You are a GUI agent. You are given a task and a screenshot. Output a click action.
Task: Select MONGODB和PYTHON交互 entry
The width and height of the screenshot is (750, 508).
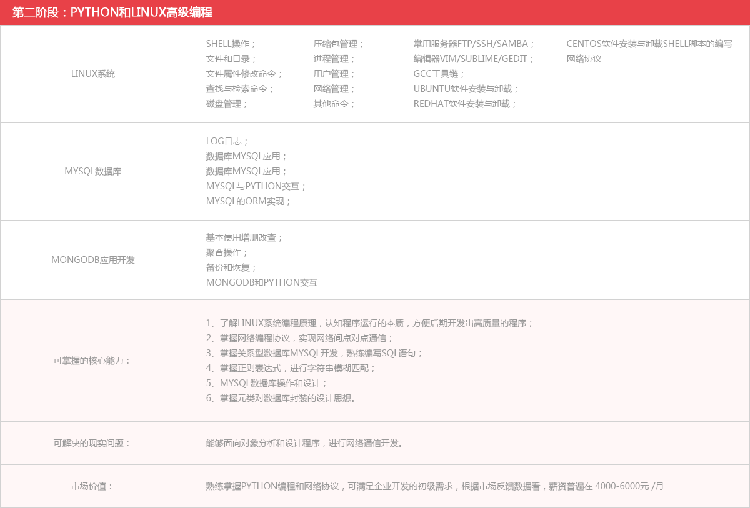(262, 282)
